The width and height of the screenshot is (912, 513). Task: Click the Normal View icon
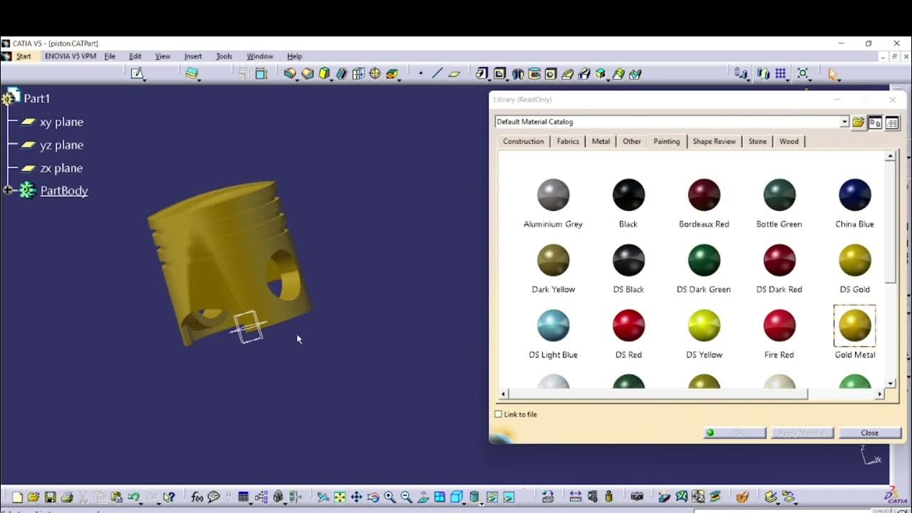[423, 497]
